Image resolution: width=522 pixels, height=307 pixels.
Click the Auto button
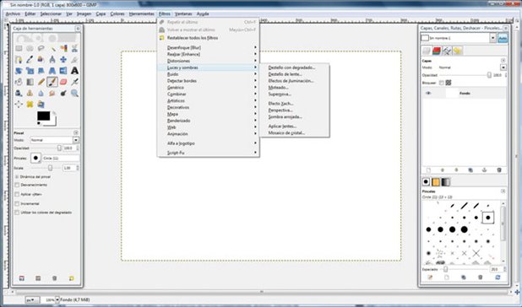click(503, 39)
